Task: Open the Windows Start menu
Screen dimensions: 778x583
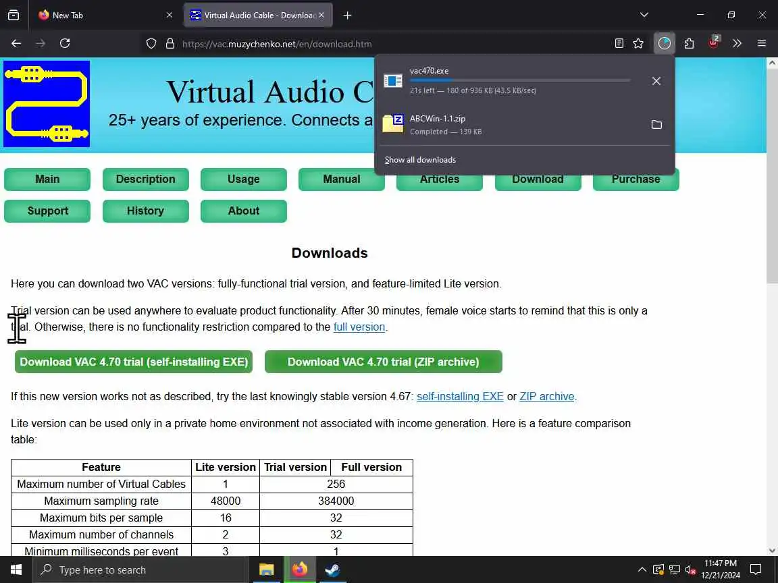Action: point(16,570)
